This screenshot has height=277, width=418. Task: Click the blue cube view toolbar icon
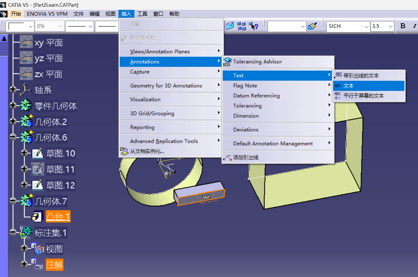tap(230, 26)
